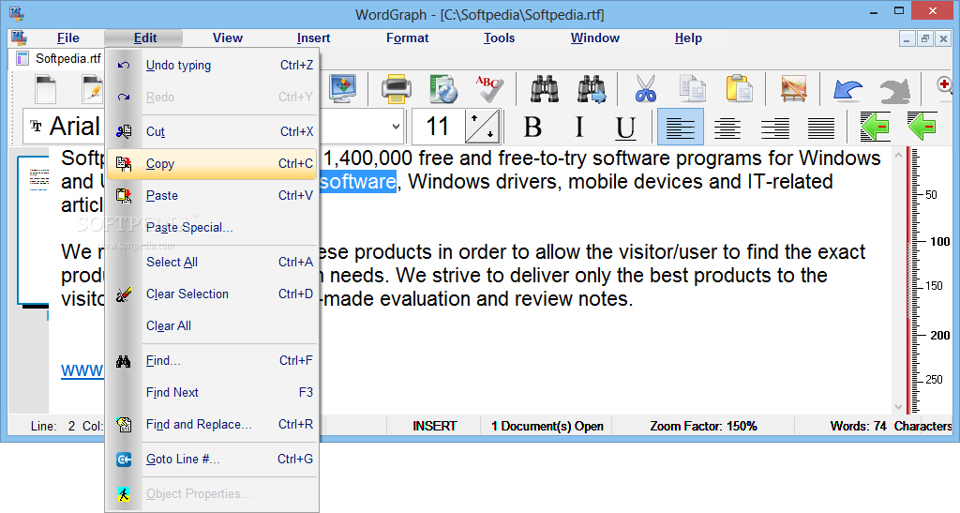Click the zoom in magnifier icon

tap(946, 85)
